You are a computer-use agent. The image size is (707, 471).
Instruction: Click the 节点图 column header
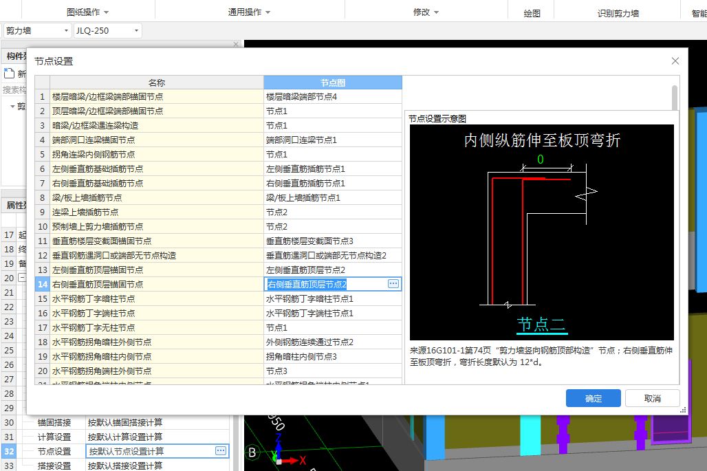333,83
